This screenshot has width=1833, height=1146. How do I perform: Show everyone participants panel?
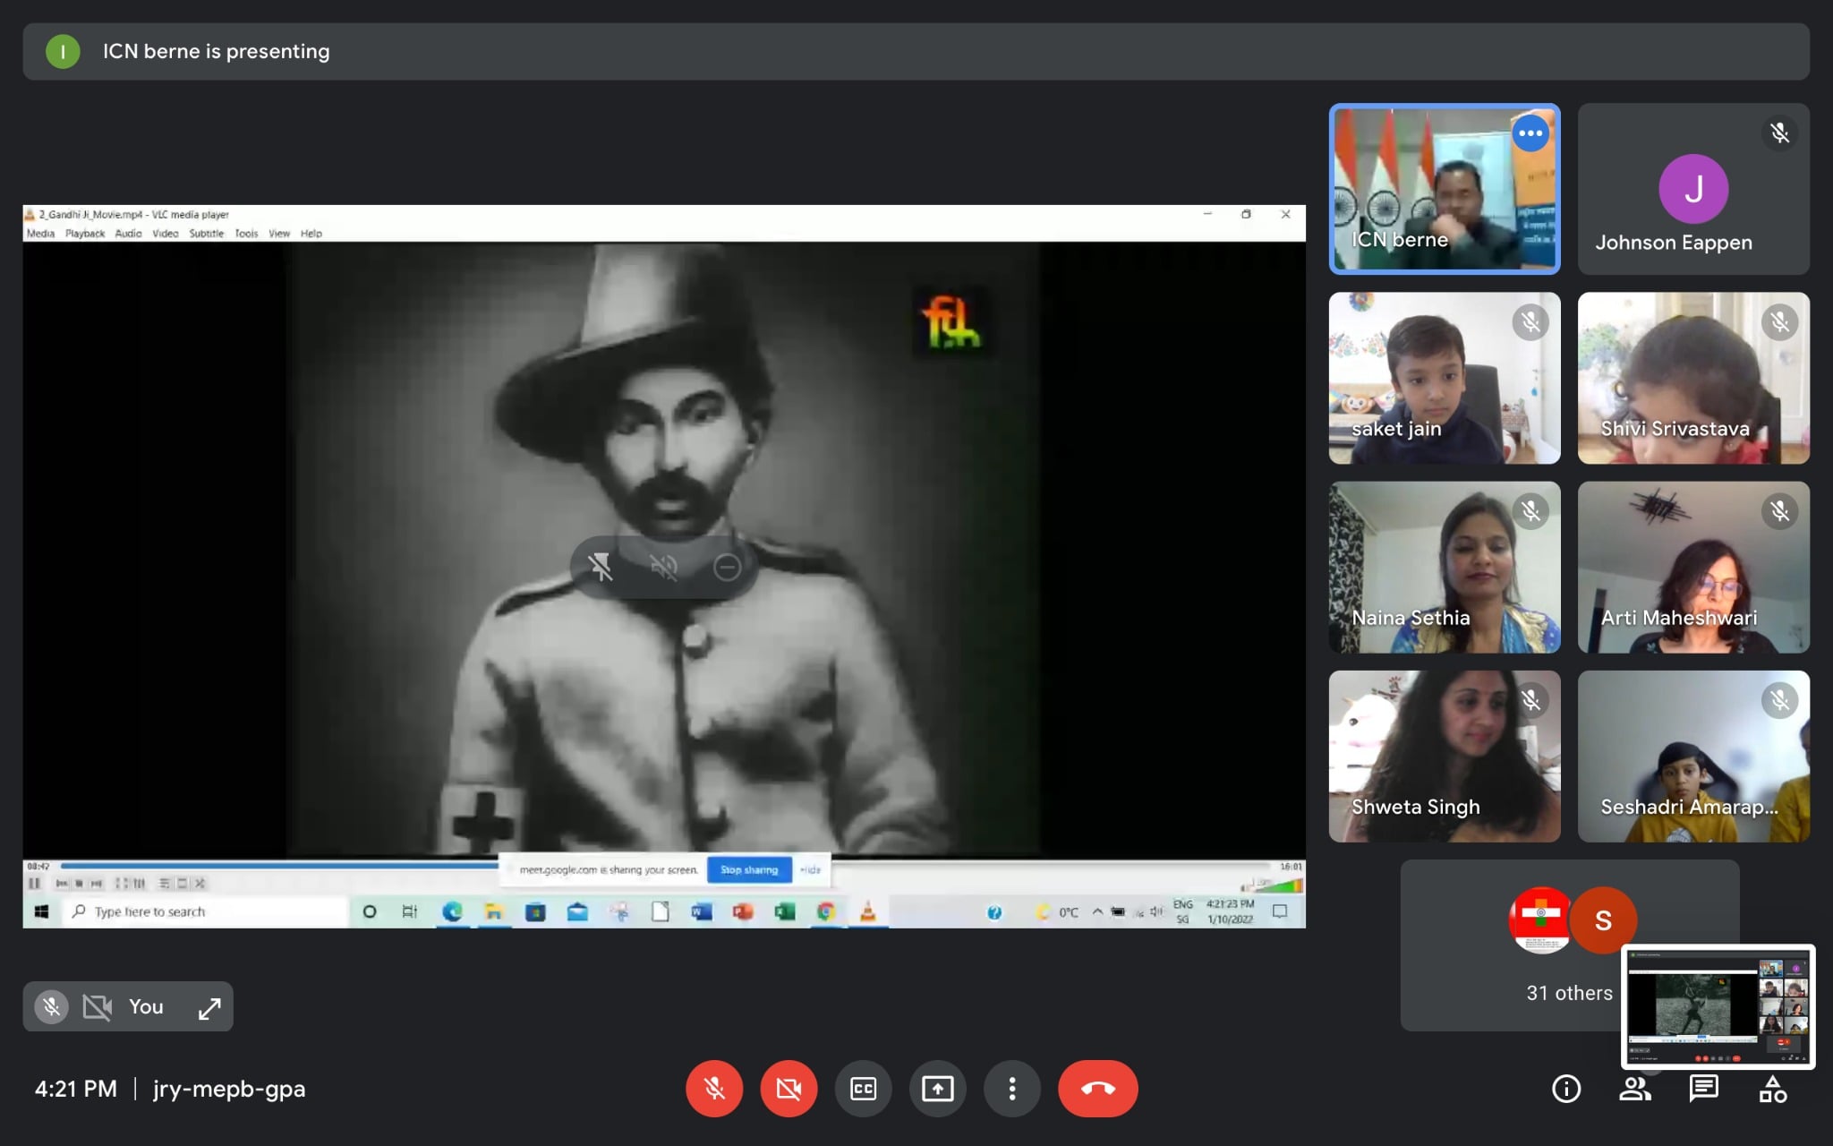1634,1089
